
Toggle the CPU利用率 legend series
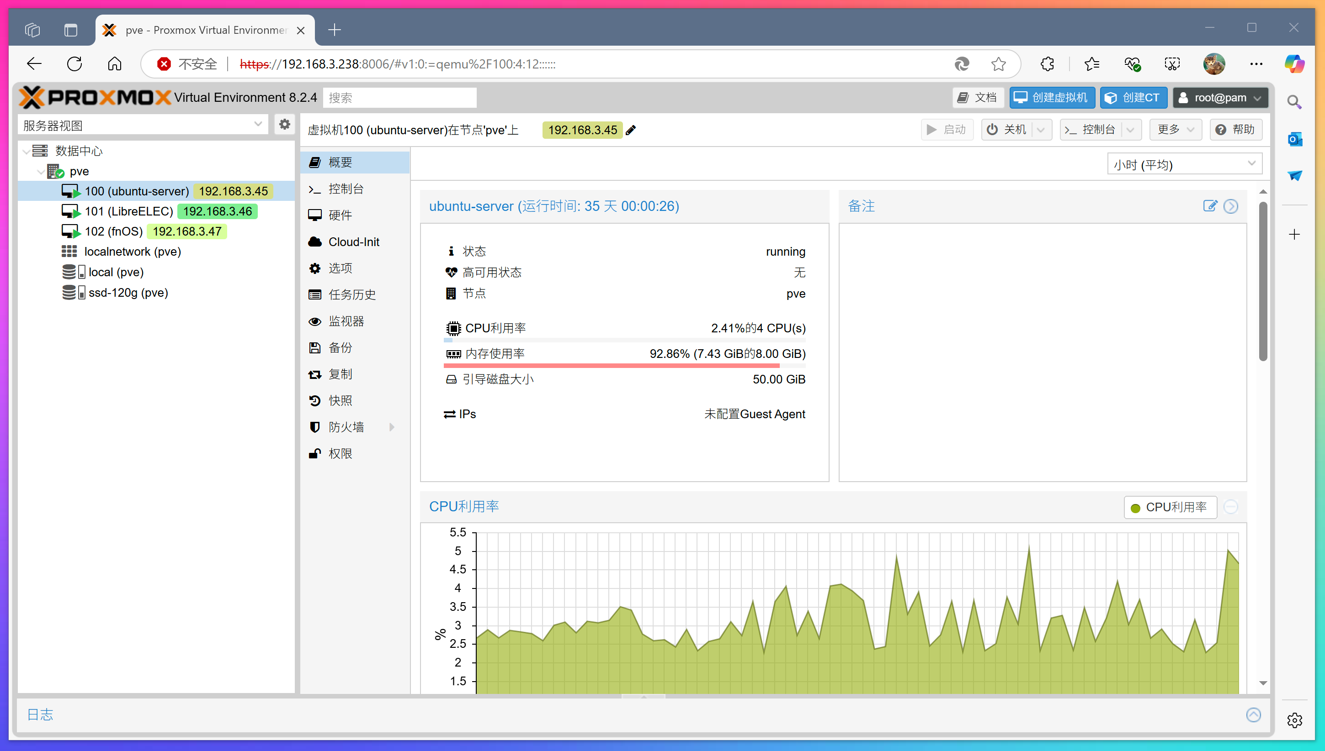pos(1170,507)
